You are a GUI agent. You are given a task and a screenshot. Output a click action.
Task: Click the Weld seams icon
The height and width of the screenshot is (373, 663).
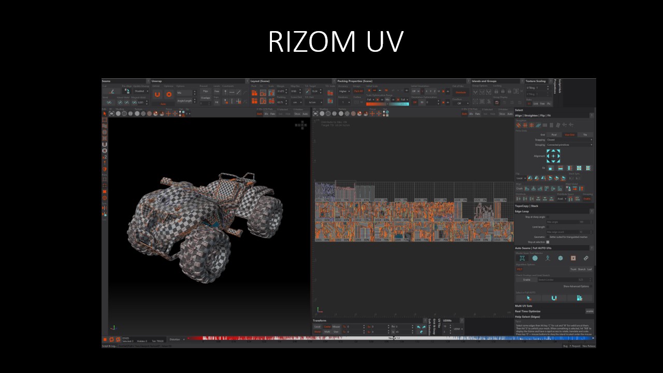click(109, 102)
